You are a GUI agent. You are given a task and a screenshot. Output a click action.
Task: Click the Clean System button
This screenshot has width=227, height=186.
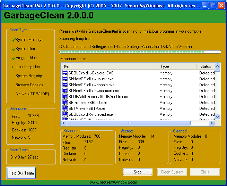coord(172,172)
